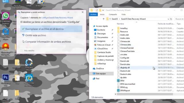This screenshot has width=184, height=103.
Task: Open the Compartir ribbon tab
Action: click(113, 14)
